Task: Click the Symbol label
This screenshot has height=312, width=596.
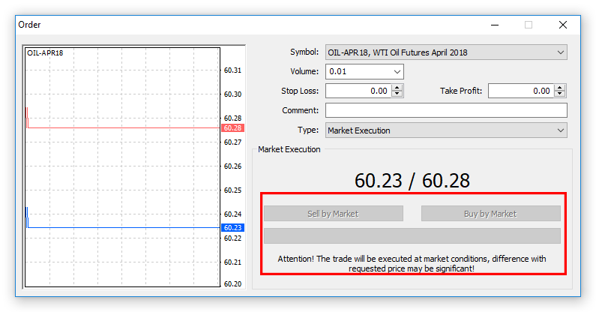Action: [x=304, y=52]
